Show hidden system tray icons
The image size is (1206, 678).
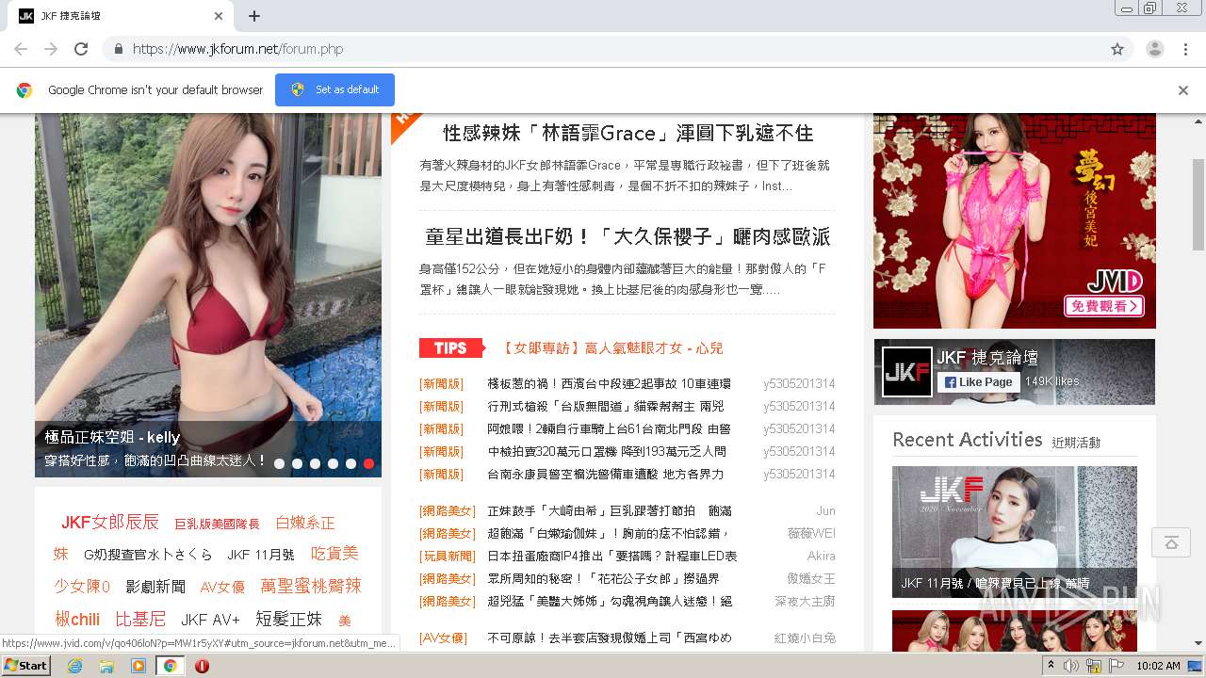click(1051, 666)
